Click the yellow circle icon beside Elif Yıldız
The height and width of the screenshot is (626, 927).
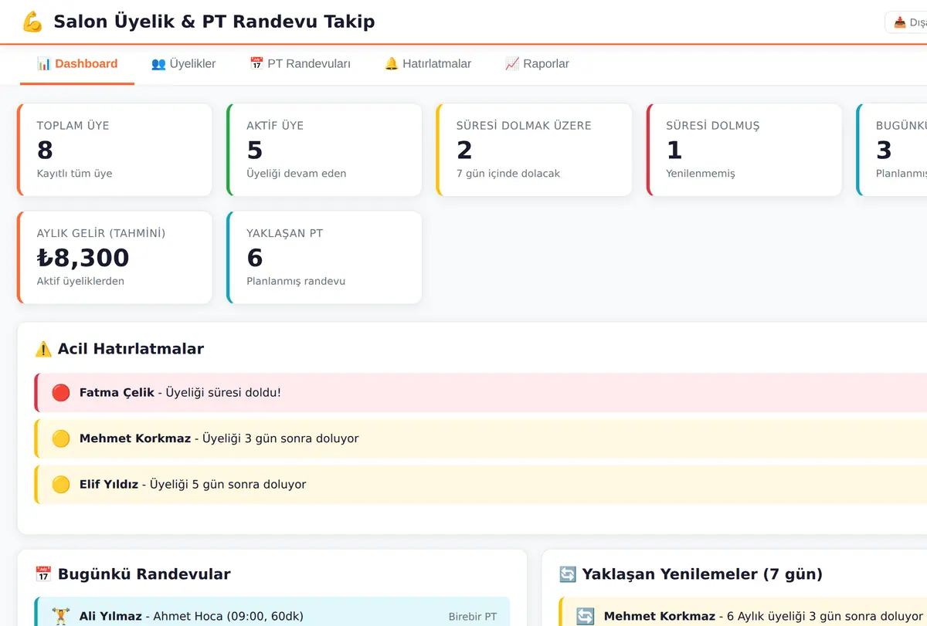pyautogui.click(x=61, y=485)
